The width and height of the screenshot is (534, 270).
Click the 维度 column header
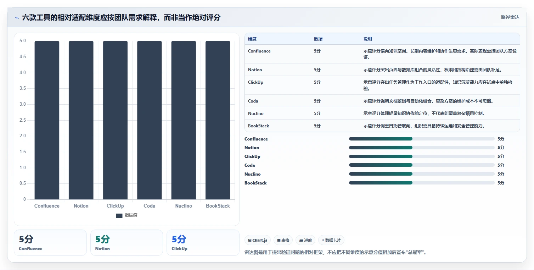pos(252,39)
